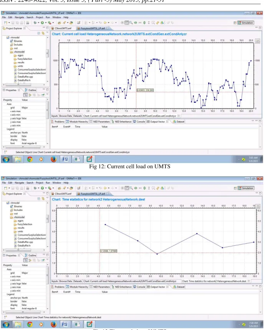Run simulation via green play icon, Time statistics window

pos(42,188)
